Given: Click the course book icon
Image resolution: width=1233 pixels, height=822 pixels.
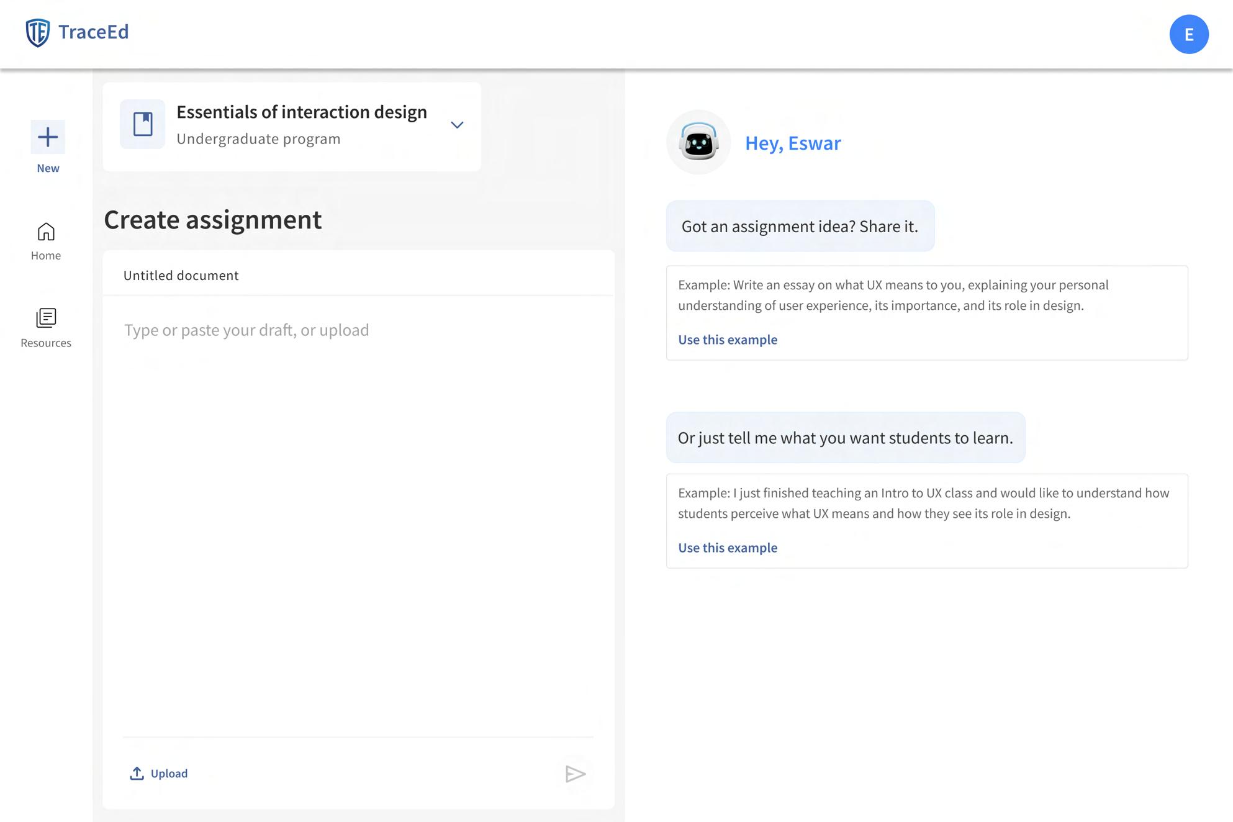Looking at the screenshot, I should 143,124.
